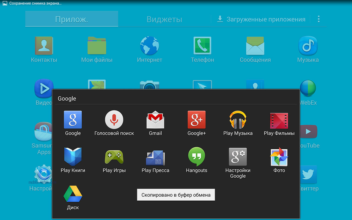Tap the Скопировано в буфер обмена toast
Screen dimensions: 352x220
pos(176,195)
